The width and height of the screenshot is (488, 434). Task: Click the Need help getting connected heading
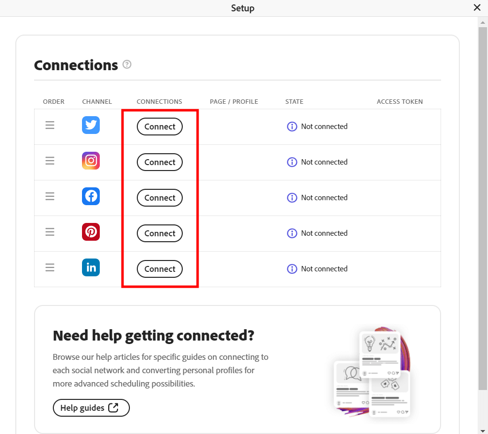coord(154,336)
